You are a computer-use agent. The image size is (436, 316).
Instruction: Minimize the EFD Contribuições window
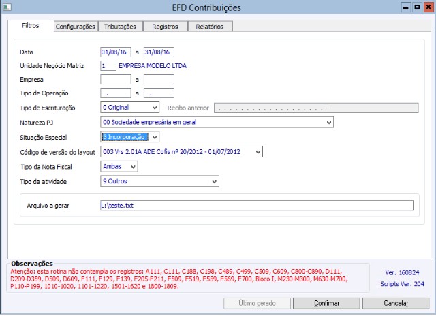tap(406, 7)
